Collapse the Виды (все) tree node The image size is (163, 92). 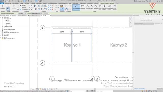click(1, 17)
